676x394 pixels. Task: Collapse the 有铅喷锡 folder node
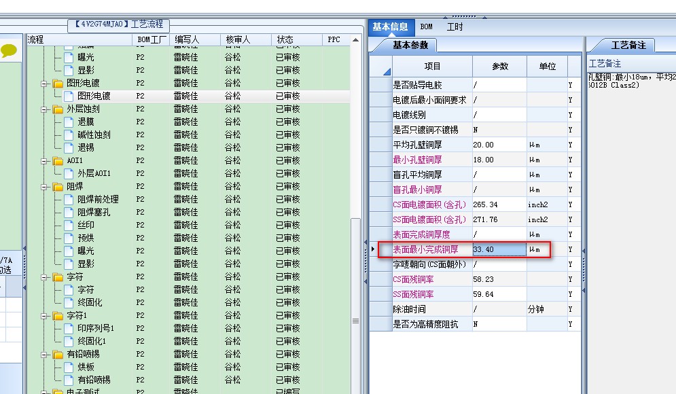click(44, 355)
